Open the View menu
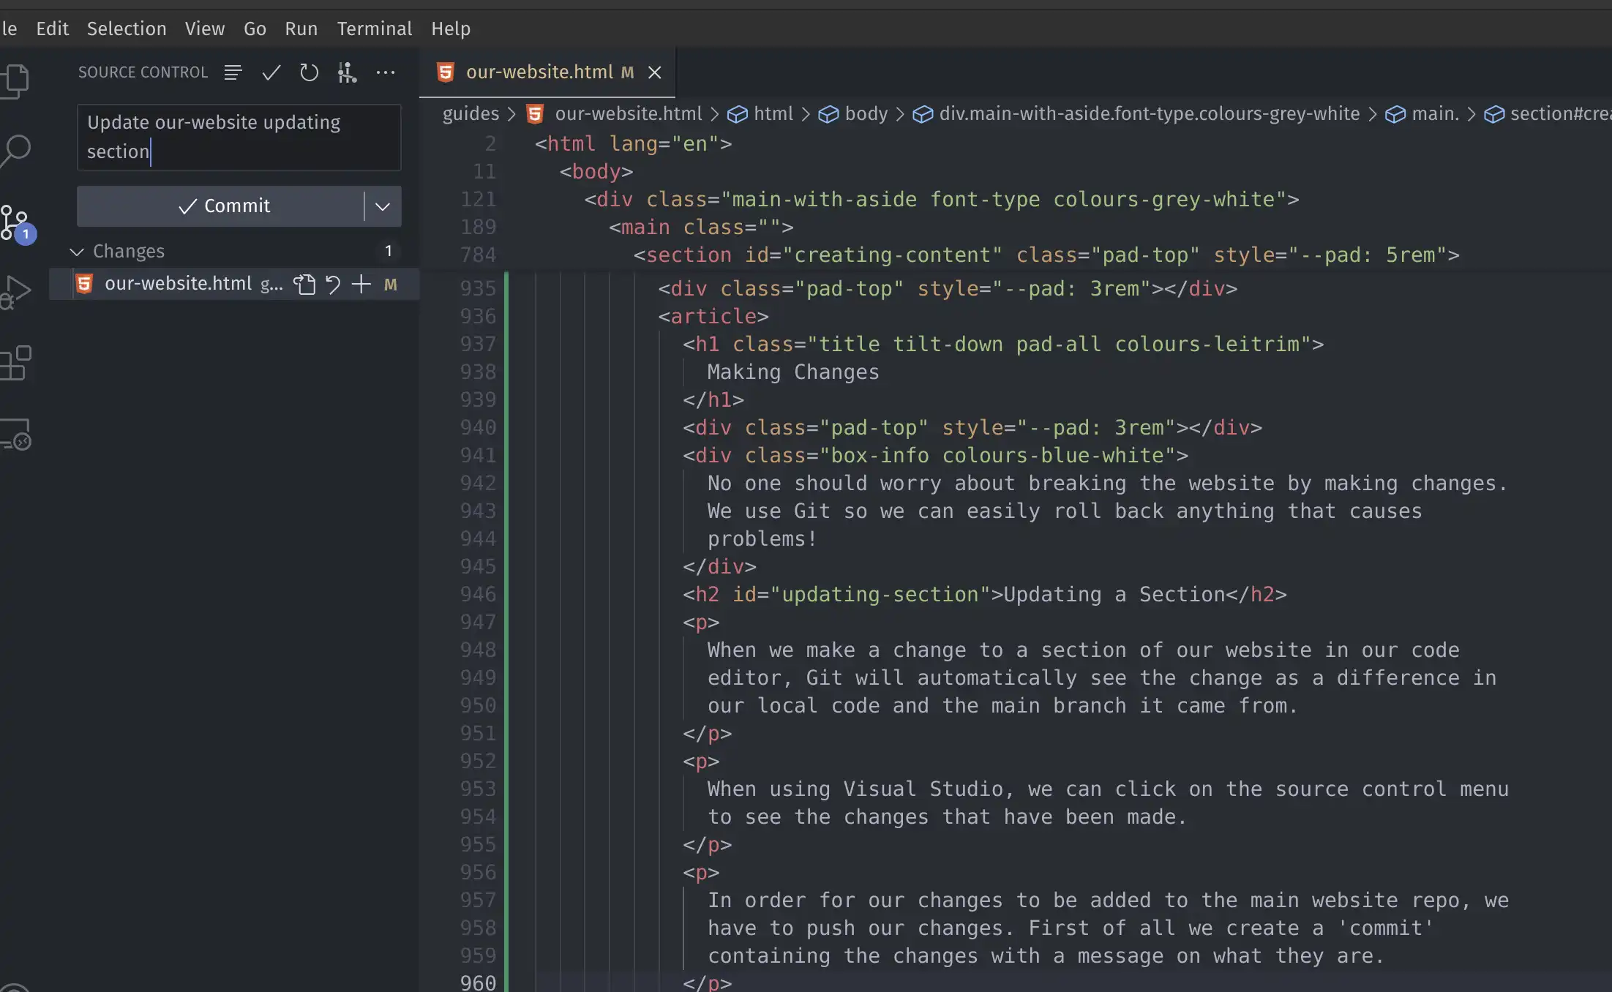Viewport: 1612px width, 992px height. pyautogui.click(x=205, y=29)
